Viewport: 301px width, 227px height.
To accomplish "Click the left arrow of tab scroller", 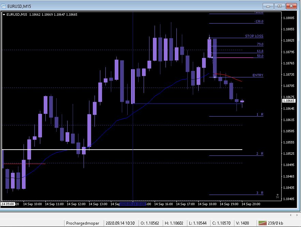I will click(291, 215).
